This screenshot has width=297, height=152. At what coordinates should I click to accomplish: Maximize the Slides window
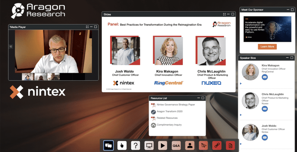click(233, 14)
